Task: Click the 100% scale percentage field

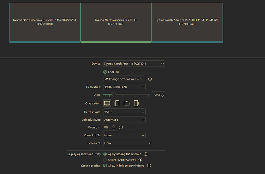Action: tap(158, 95)
